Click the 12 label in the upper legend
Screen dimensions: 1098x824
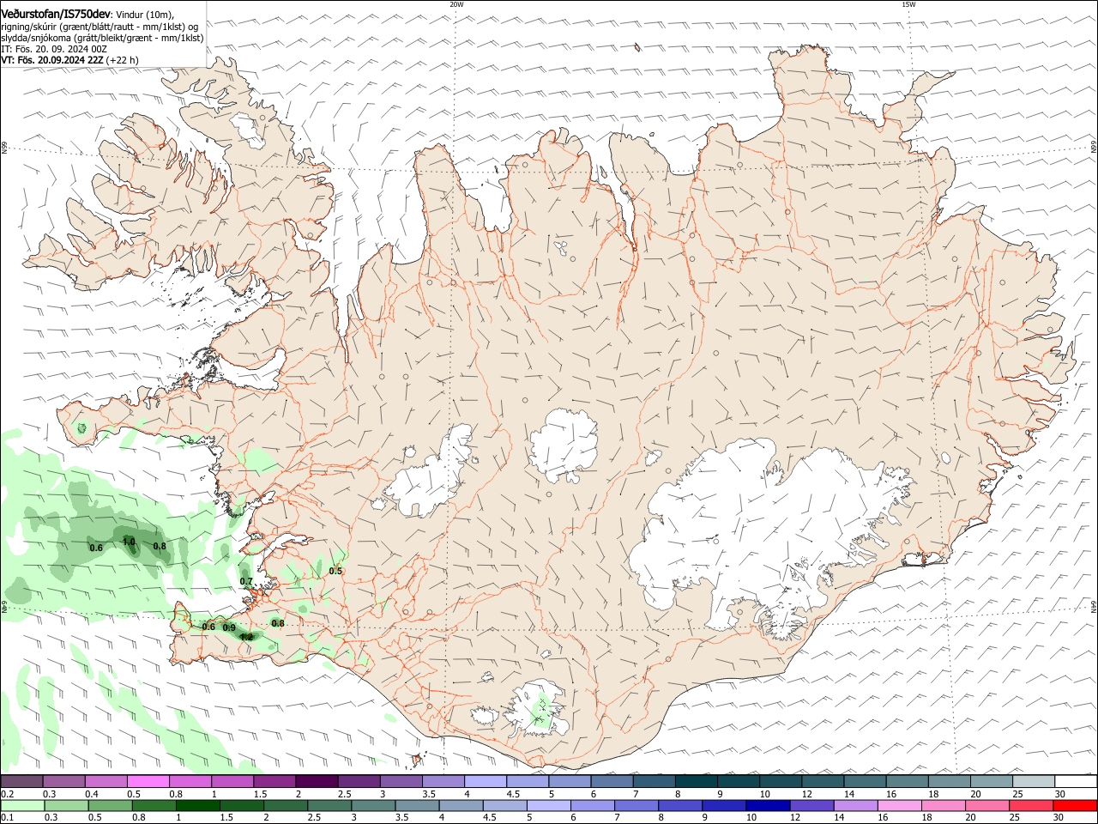coord(806,794)
